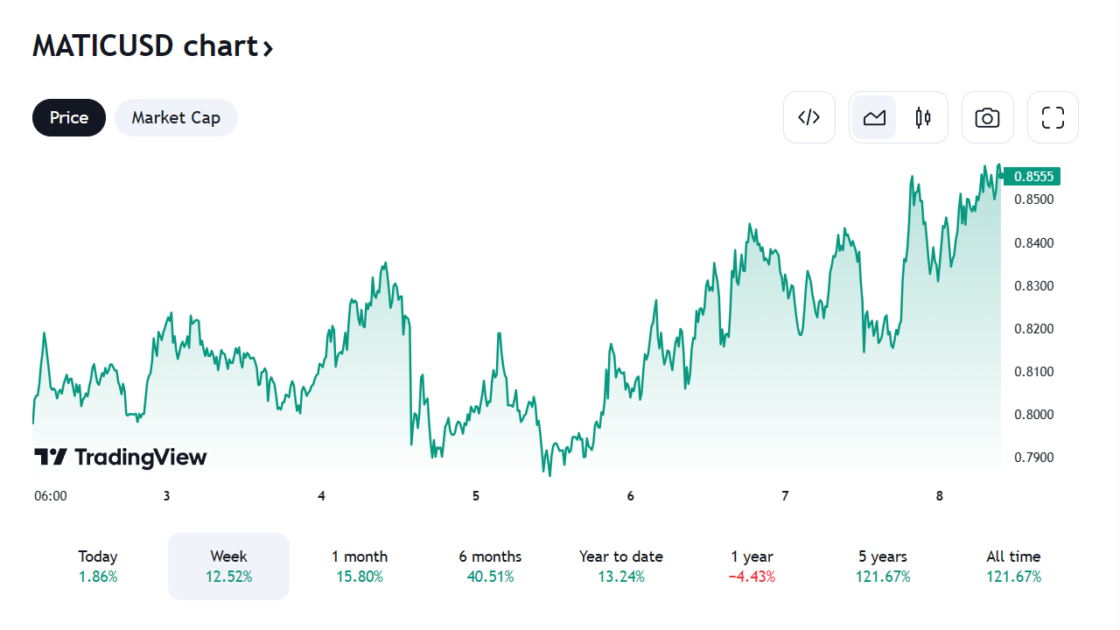This screenshot has width=1120, height=630.
Task: Click date label 5 on time axis
Action: pyautogui.click(x=476, y=496)
